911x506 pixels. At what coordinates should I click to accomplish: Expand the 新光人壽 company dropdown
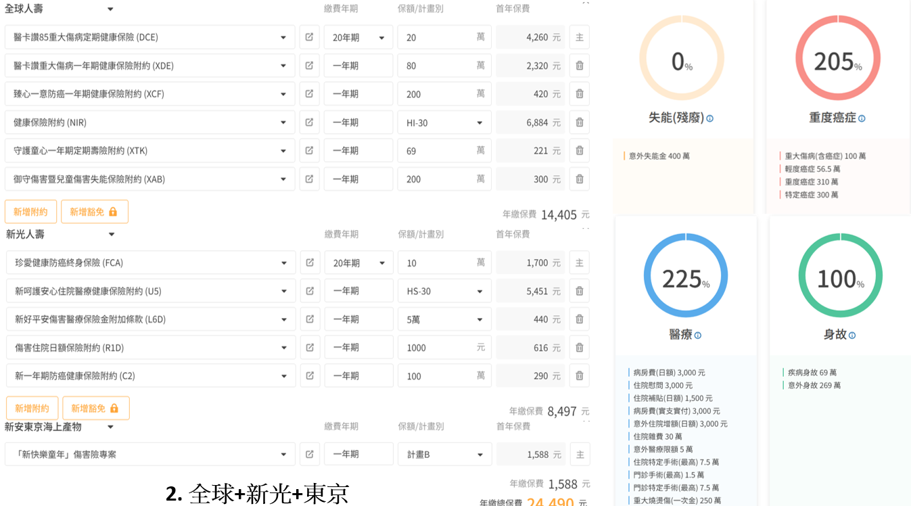coord(112,234)
